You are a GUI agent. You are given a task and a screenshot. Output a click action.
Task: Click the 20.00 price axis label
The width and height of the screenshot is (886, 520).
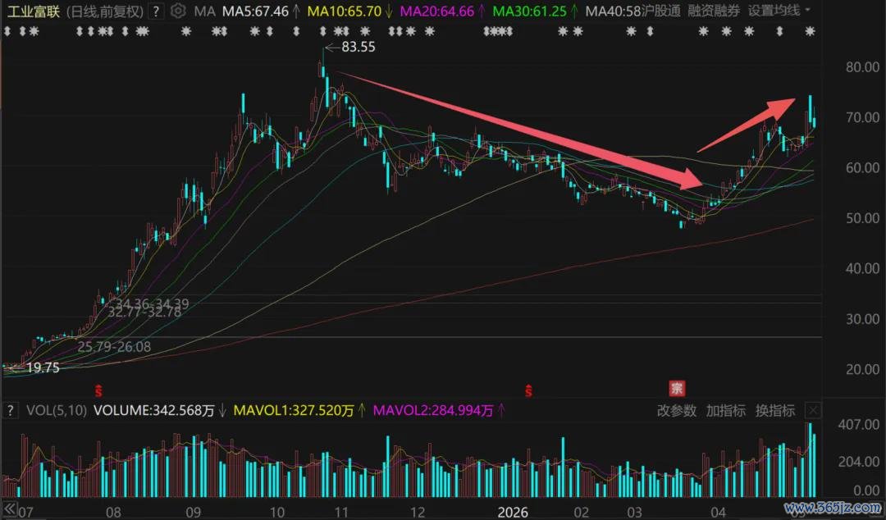pos(862,368)
